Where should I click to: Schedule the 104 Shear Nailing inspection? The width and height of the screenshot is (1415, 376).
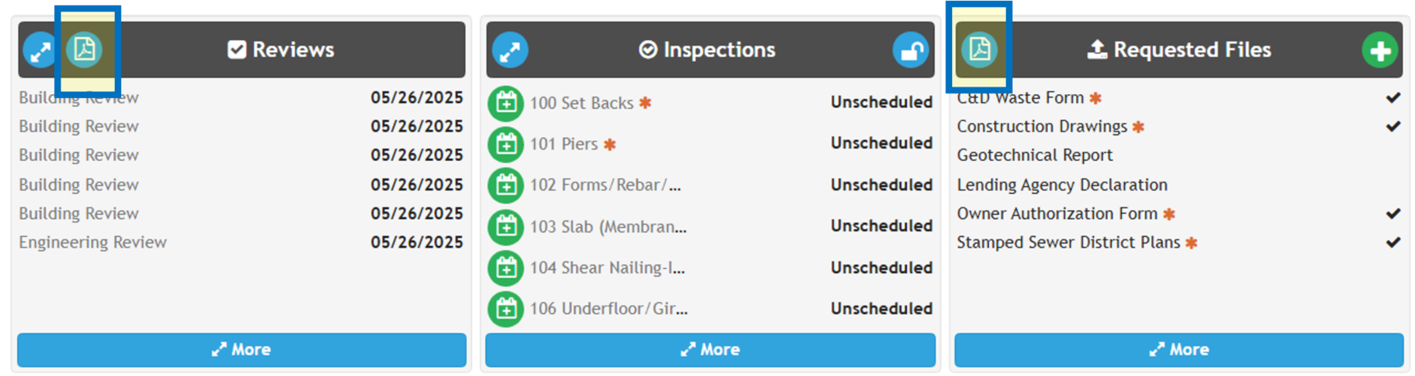pyautogui.click(x=506, y=268)
